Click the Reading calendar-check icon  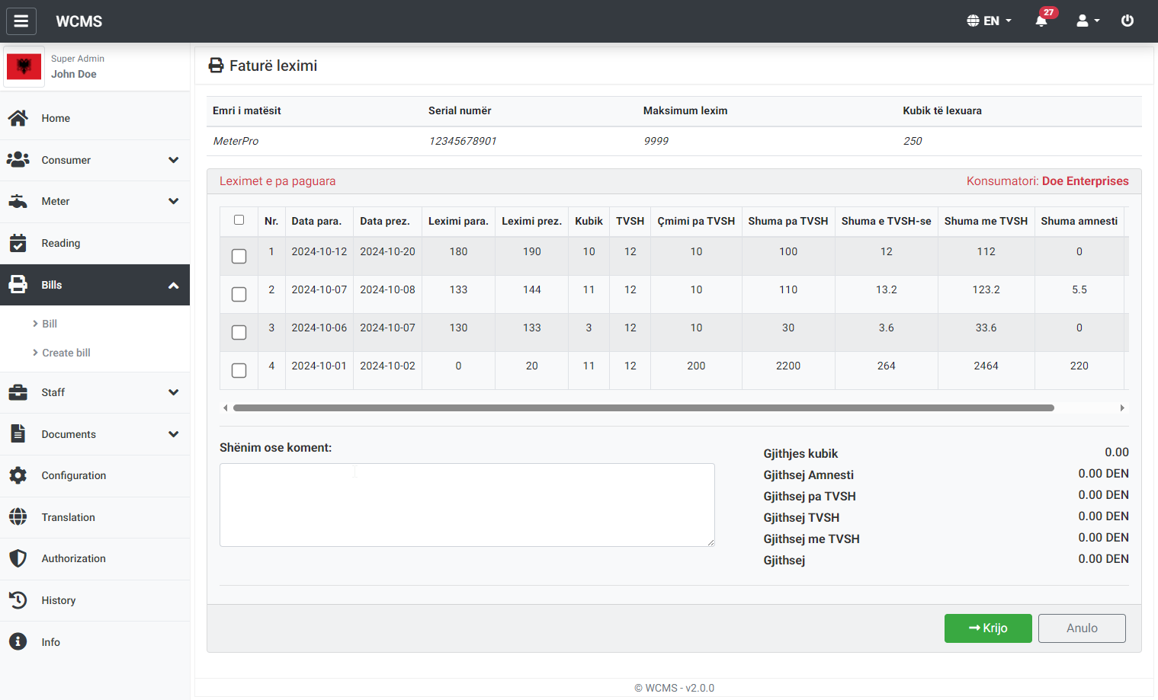click(x=18, y=243)
